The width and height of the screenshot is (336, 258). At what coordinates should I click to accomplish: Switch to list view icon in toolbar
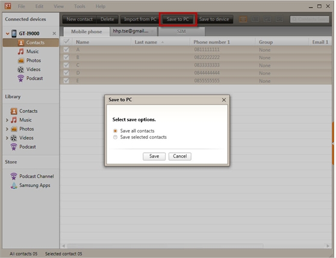(x=243, y=19)
